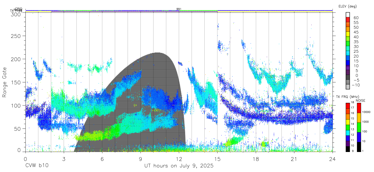Click the yellow segment of the ELEV colorbar
Screen dimensions: 374x172
[x=348, y=34]
